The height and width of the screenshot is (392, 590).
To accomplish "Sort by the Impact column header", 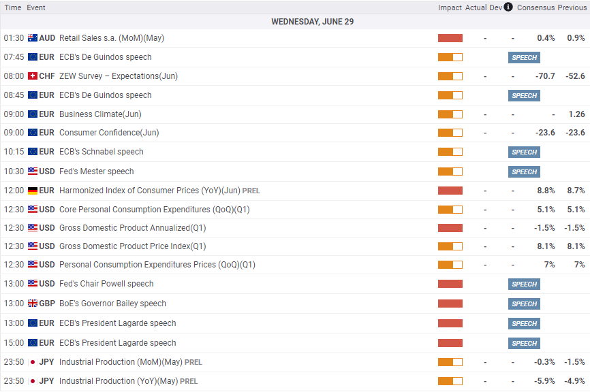I will 450,7.
